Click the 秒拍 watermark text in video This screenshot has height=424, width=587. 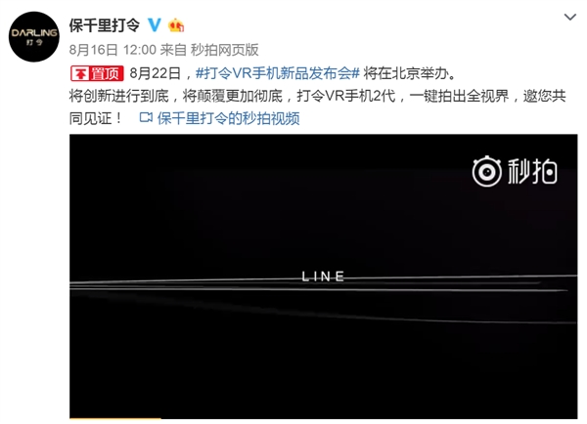(x=532, y=171)
